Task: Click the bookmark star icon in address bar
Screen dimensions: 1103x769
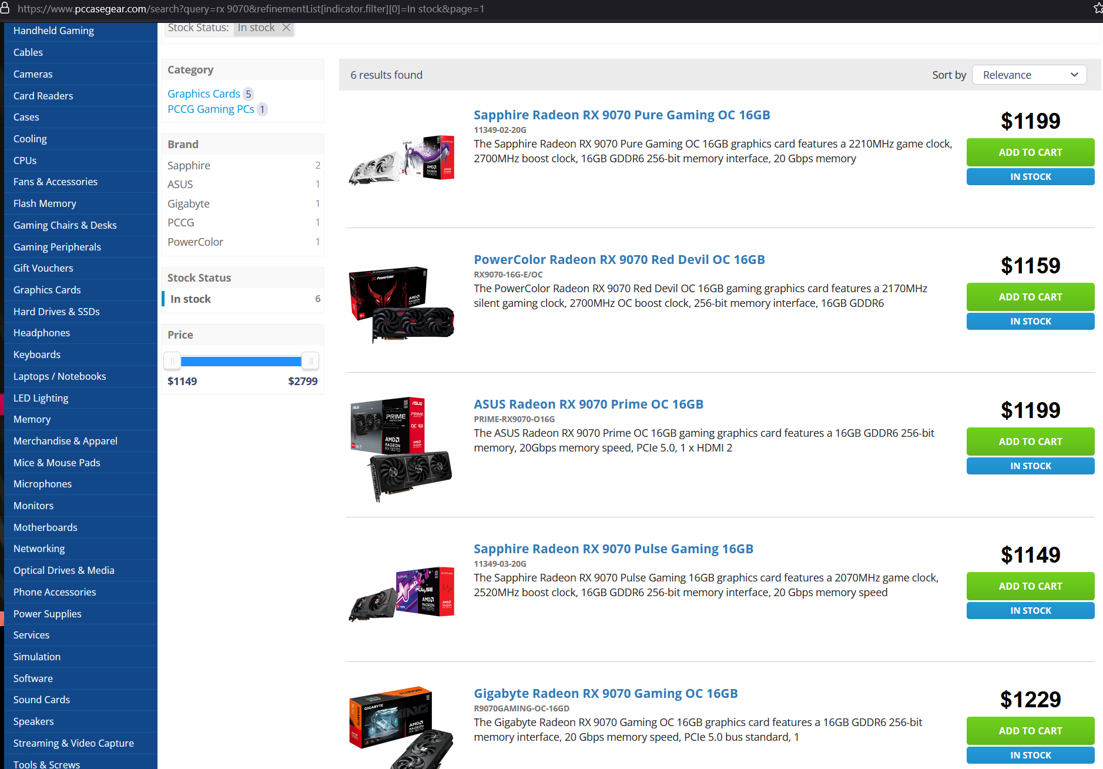Action: [x=1098, y=8]
